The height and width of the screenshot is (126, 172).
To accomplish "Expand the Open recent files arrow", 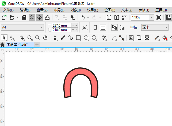I will tap(17, 17).
